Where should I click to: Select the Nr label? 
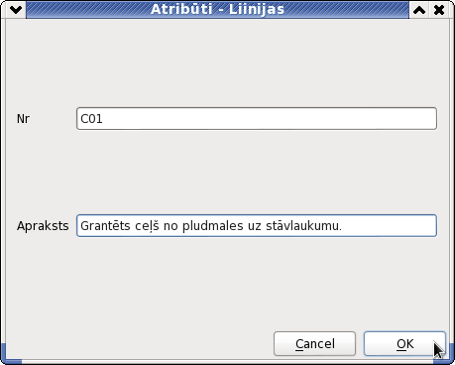(23, 119)
